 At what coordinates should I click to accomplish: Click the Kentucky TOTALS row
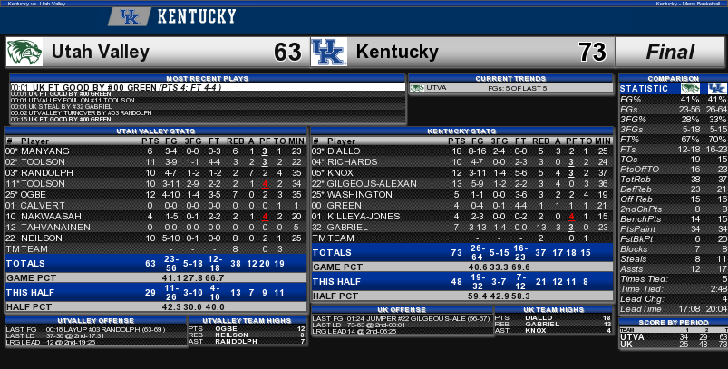coord(462,253)
